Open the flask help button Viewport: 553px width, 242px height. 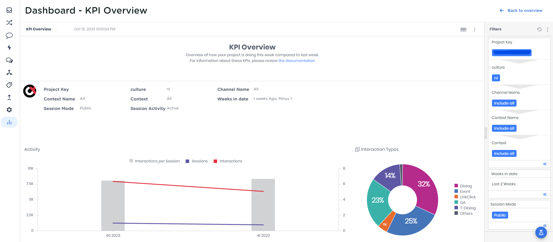541,232
